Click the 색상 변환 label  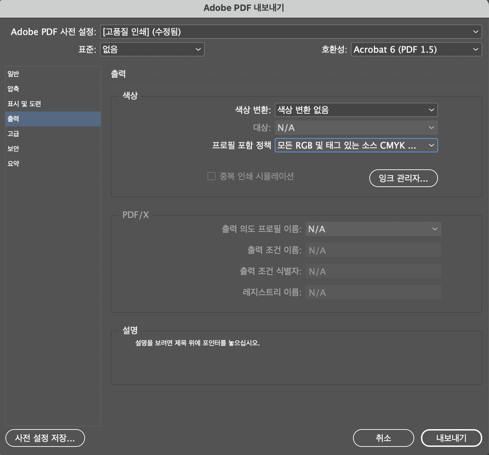(253, 110)
